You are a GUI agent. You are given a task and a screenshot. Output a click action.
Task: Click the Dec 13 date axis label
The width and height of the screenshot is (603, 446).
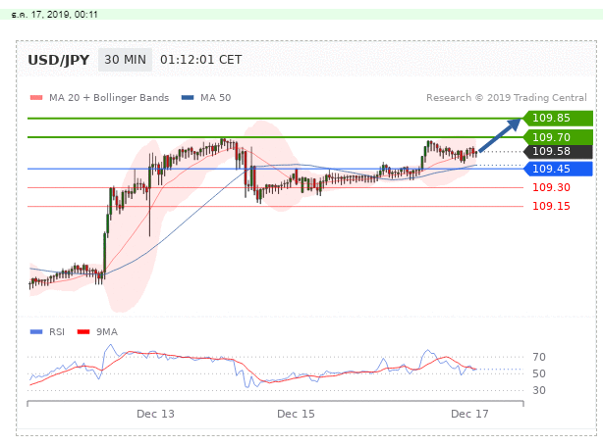click(x=155, y=414)
